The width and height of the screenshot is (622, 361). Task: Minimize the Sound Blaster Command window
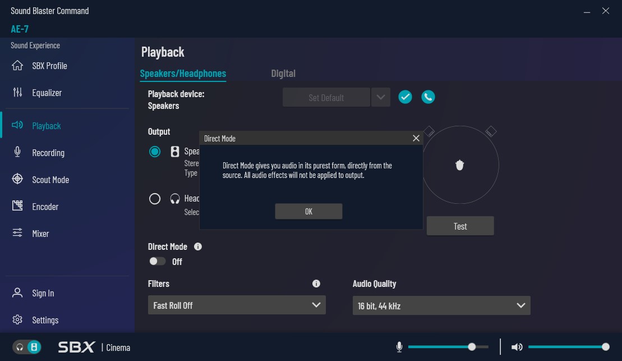[x=587, y=12]
